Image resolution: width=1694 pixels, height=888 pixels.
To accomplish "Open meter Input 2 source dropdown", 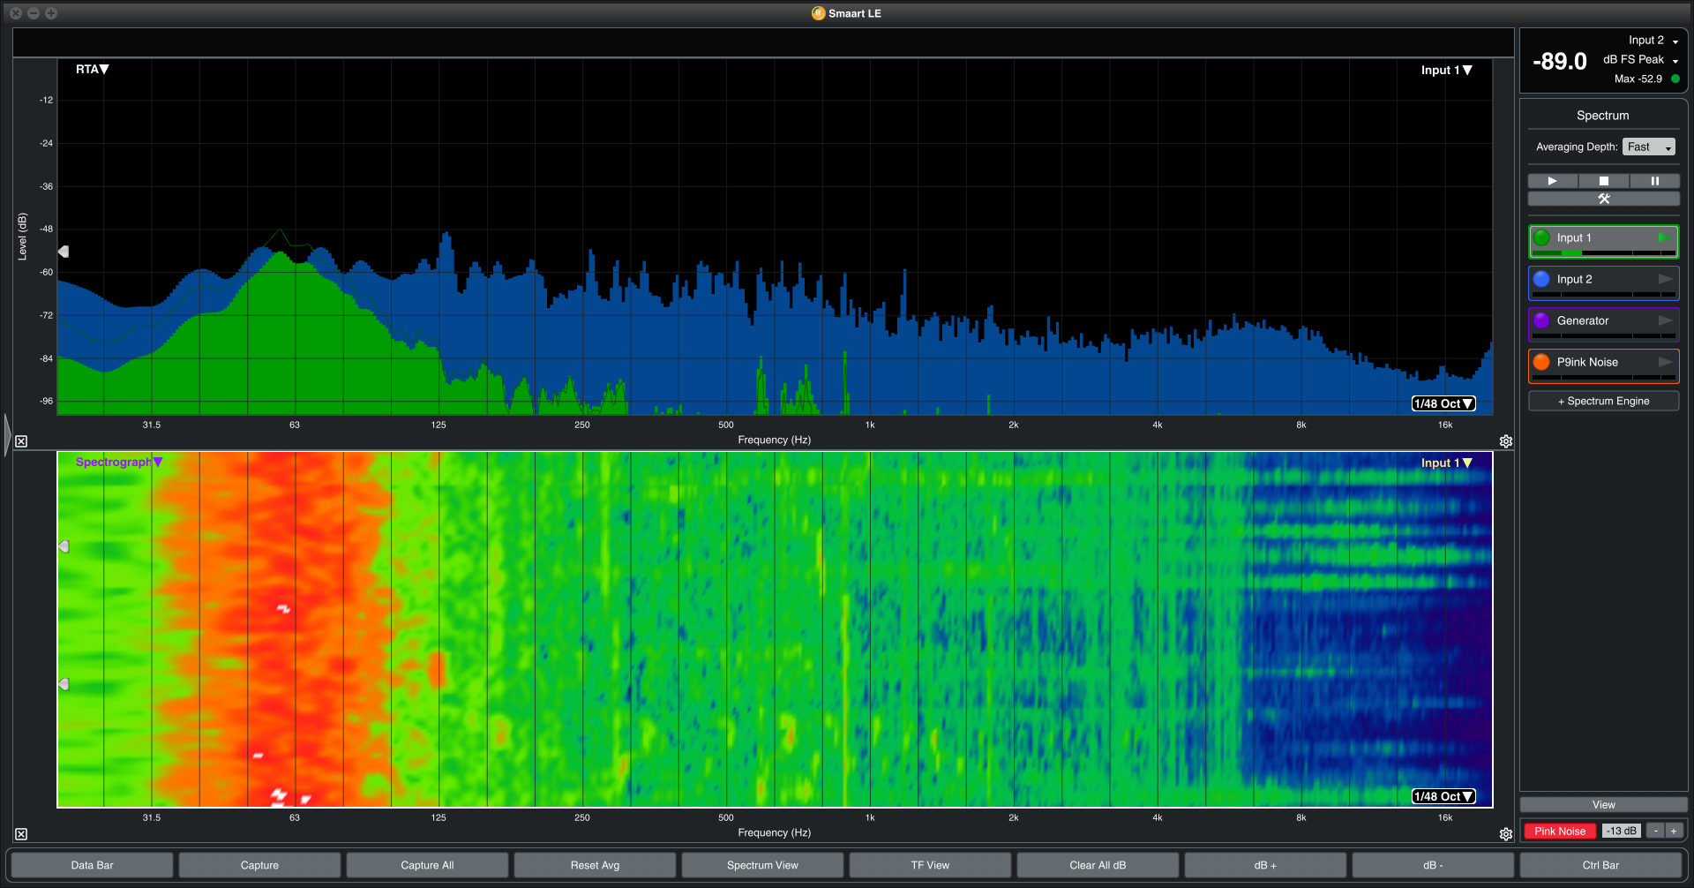I will [1653, 41].
